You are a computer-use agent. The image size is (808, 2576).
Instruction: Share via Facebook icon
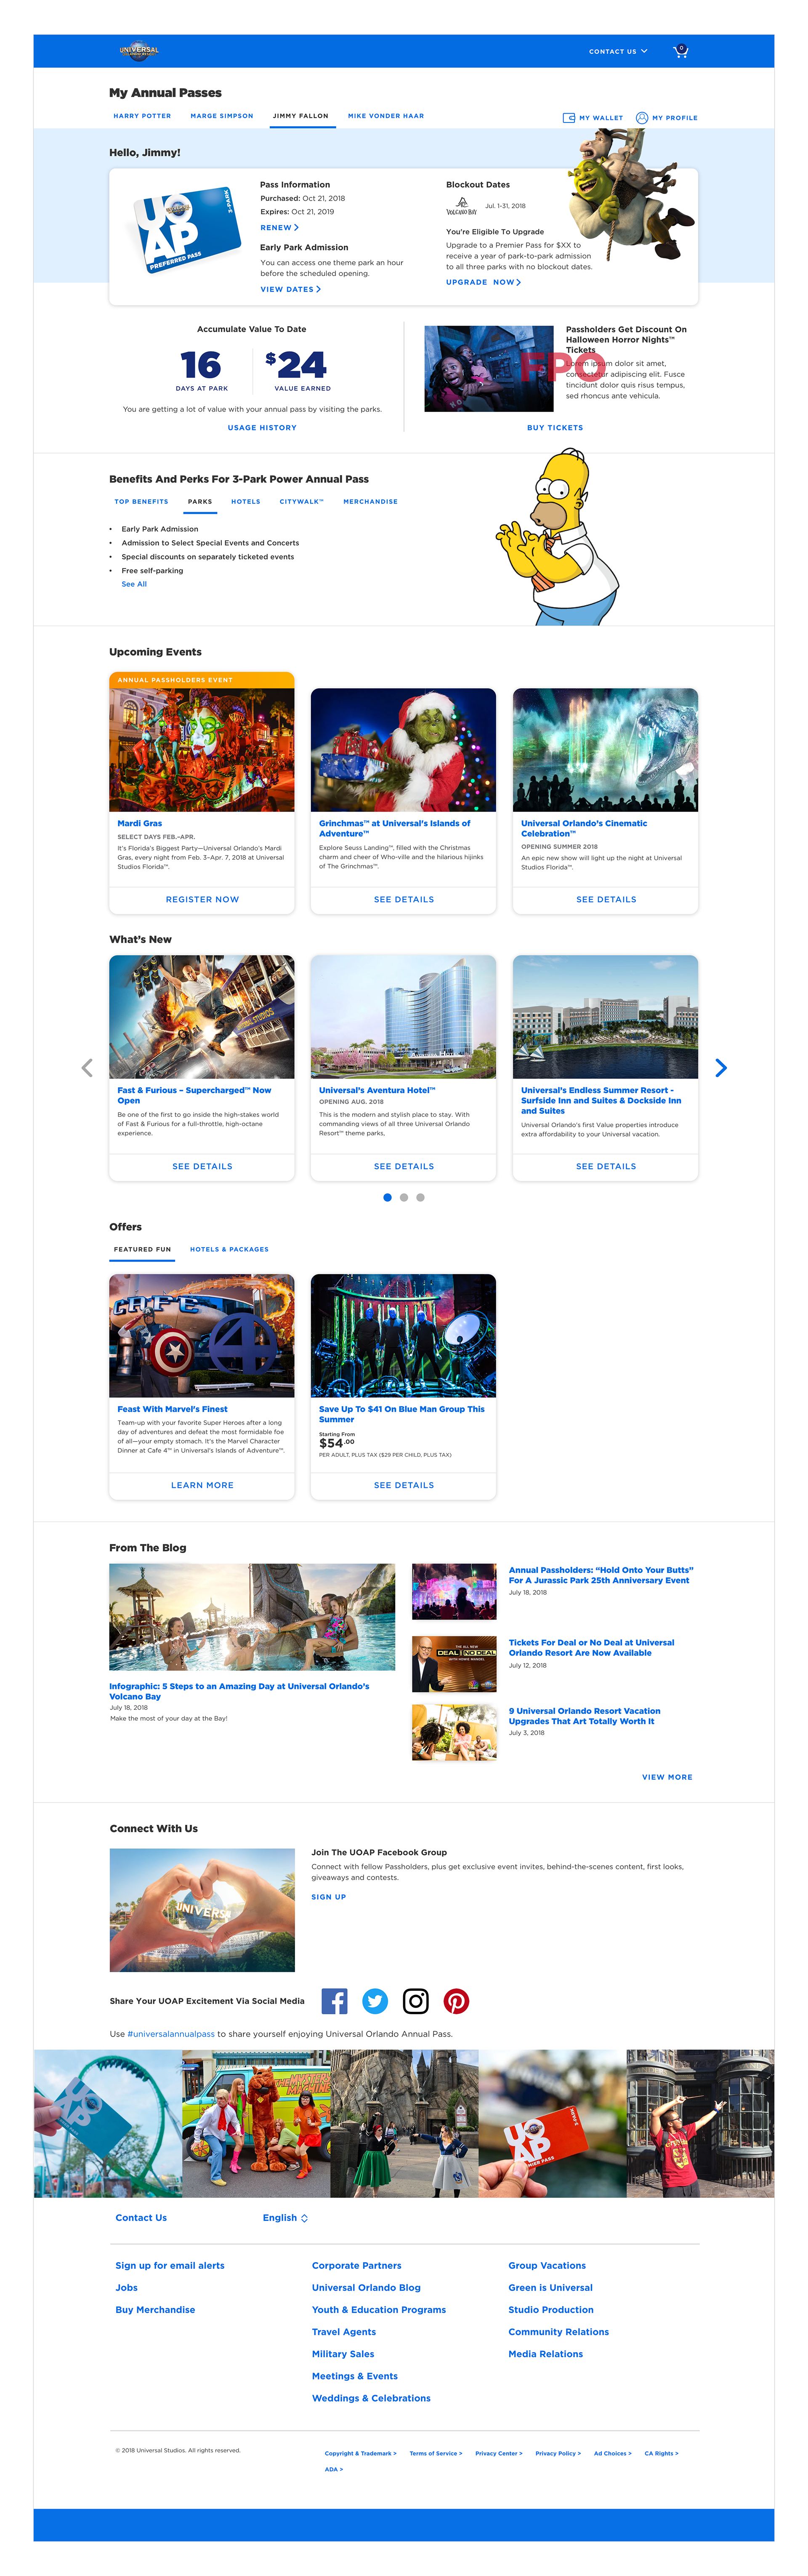[334, 2001]
